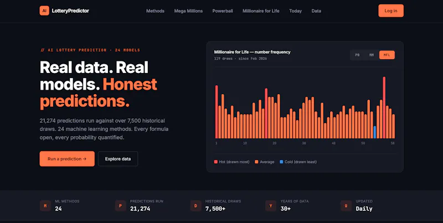Click the orange Average legend swatch
The image size is (443, 223).
pos(256,162)
